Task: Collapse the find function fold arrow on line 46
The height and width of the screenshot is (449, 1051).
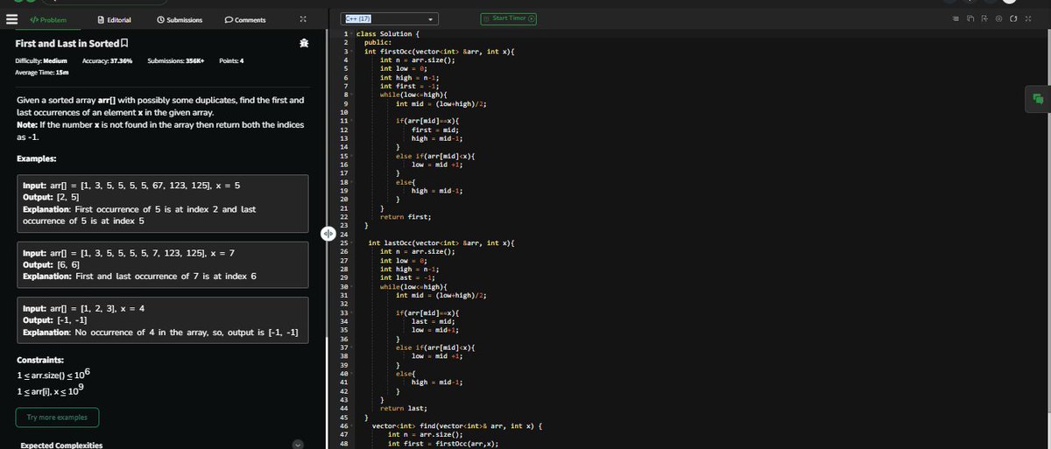Action: 351,426
